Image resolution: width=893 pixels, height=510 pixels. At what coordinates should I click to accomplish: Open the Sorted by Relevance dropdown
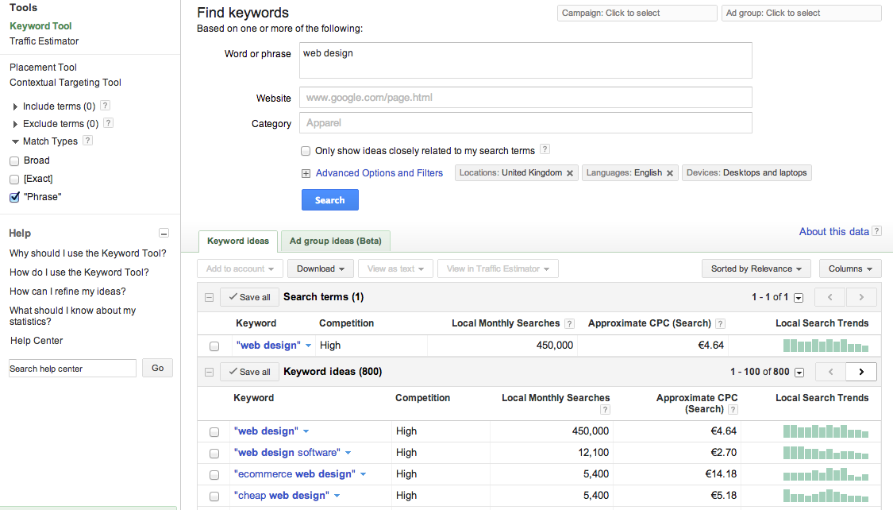pyautogui.click(x=756, y=269)
